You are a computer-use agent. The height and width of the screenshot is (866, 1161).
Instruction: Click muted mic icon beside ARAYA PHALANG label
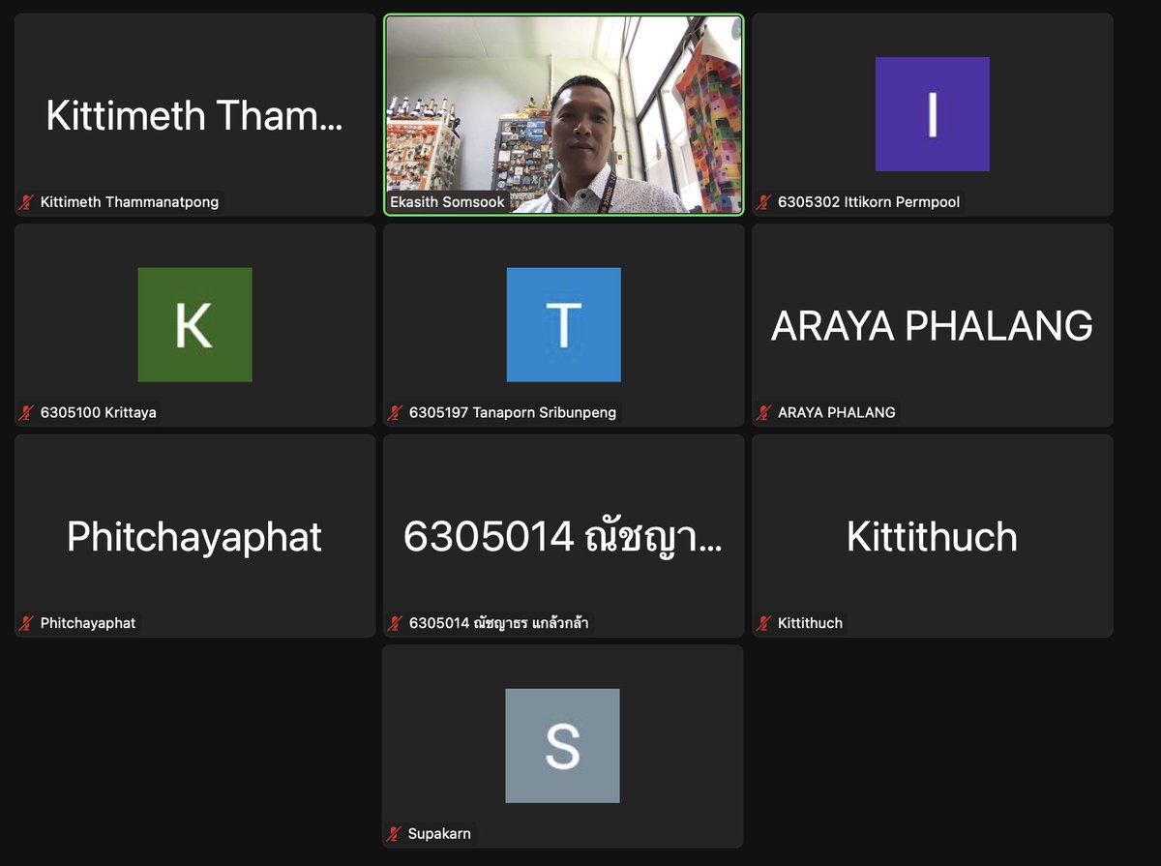click(x=764, y=412)
